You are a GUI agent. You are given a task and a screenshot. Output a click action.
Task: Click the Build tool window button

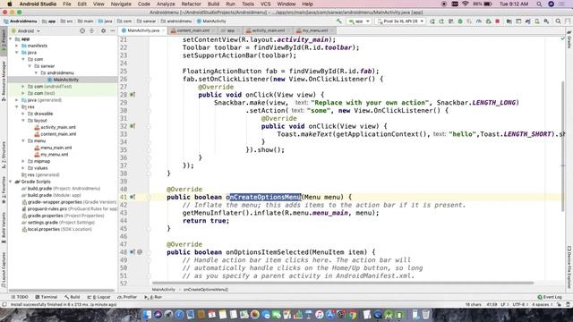point(73,297)
